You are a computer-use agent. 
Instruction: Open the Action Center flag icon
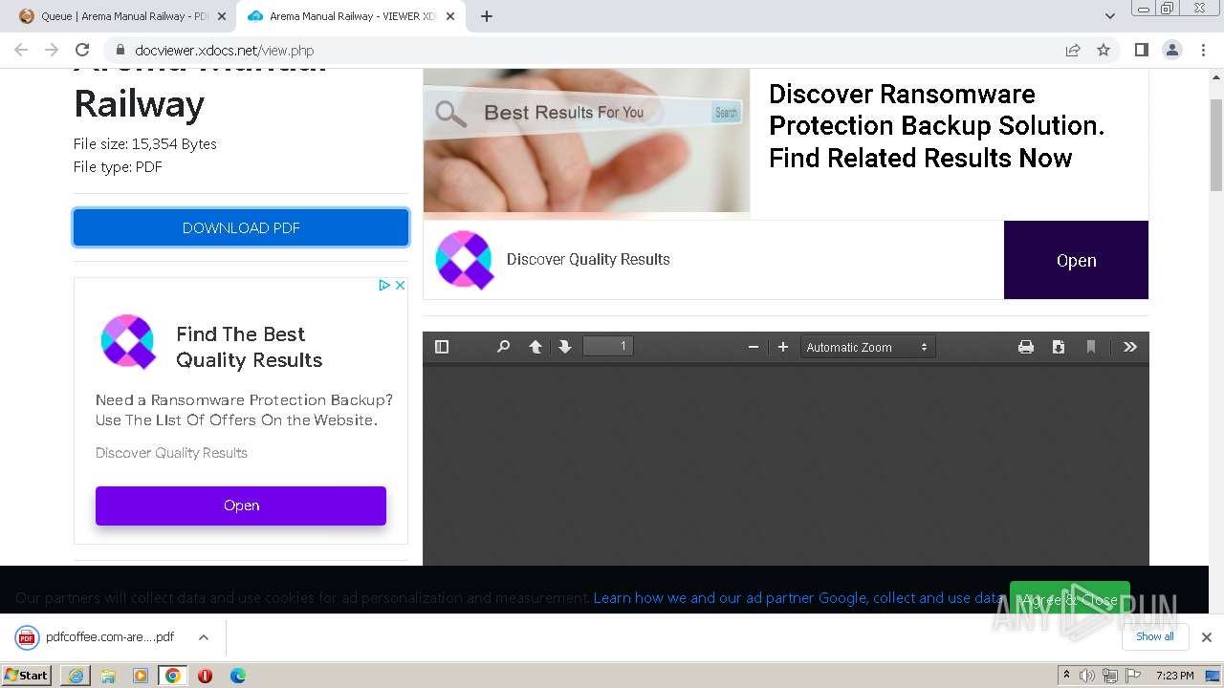(1133, 676)
